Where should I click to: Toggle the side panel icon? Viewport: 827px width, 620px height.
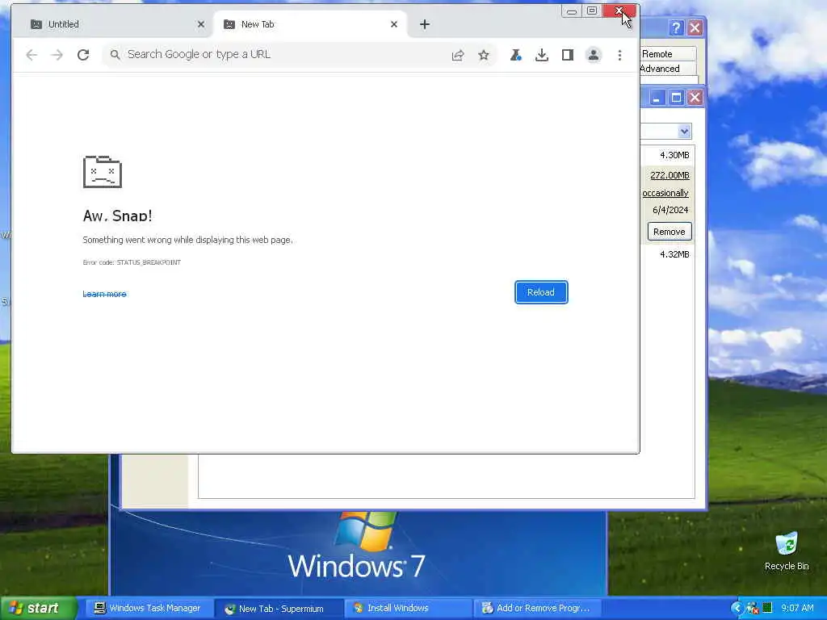[x=568, y=55]
